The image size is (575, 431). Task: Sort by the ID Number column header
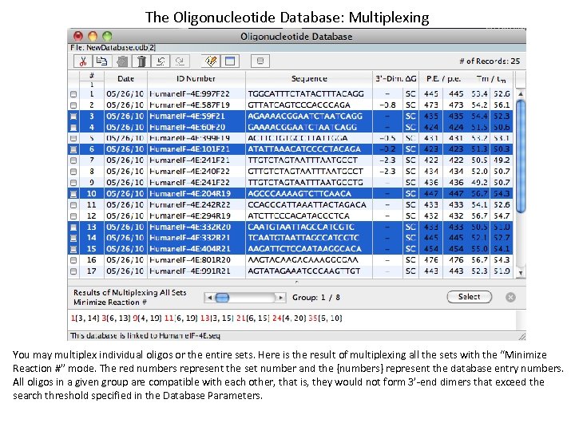click(196, 79)
